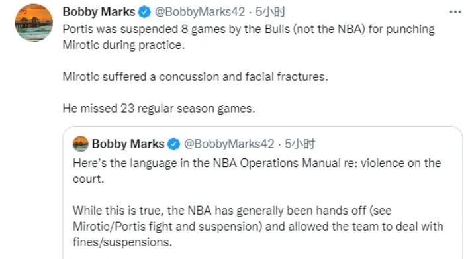464x259 pixels.
Task: Click the verified badge inside the quoted tweet
Action: coord(173,144)
